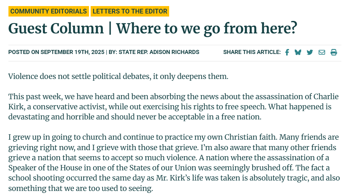Viewport: 343px width, 195px height.
Task: Share the article on Twitter
Action: point(310,52)
